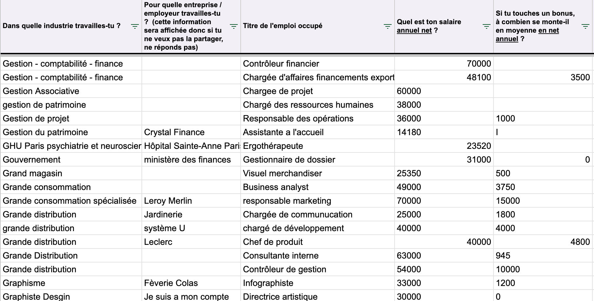This screenshot has height=301, width=594.
Task: Click the Ergothérapeute cell
Action: pyautogui.click(x=318, y=146)
